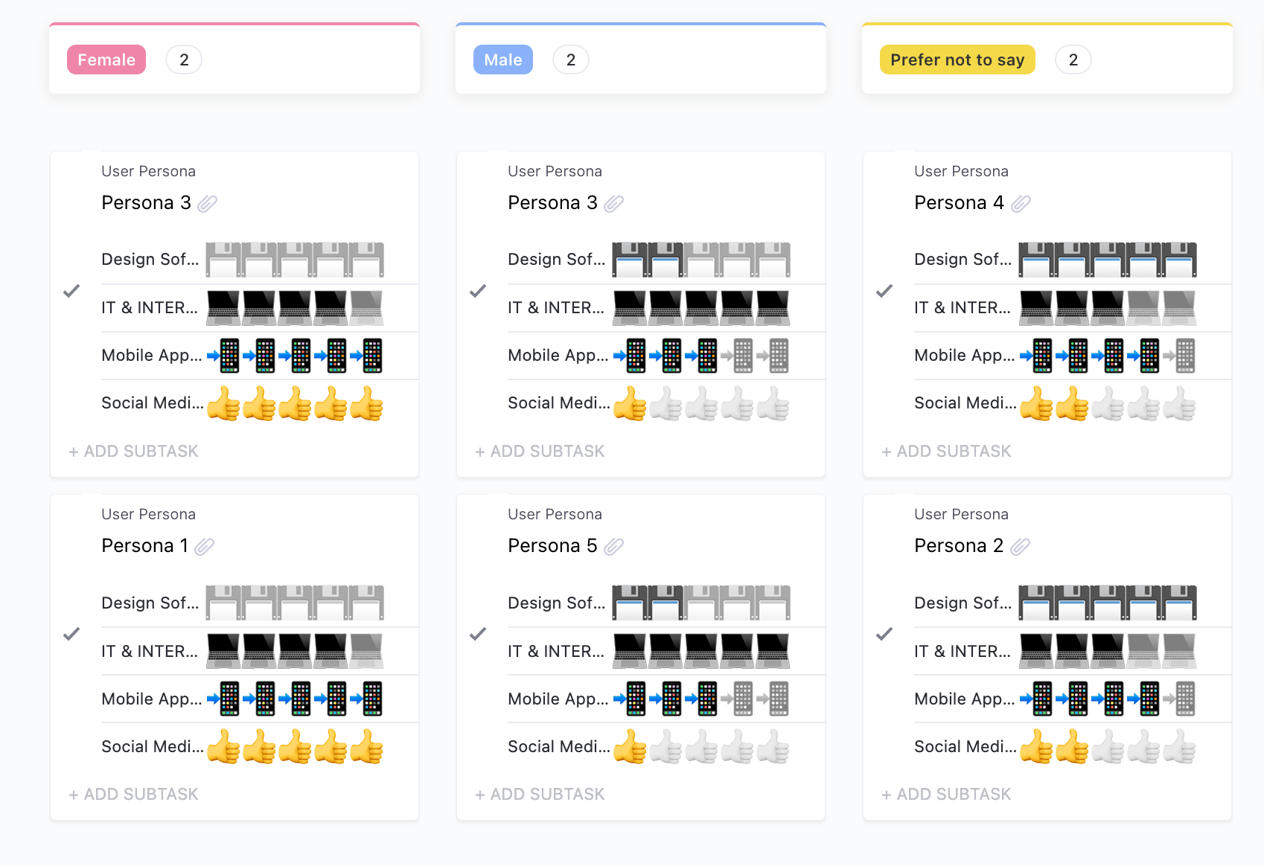Toggle the checkmark on Persona 4 card
This screenshot has width=1264, height=866.
pyautogui.click(x=884, y=291)
